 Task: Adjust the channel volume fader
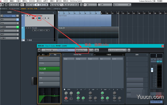[x=152, y=70]
